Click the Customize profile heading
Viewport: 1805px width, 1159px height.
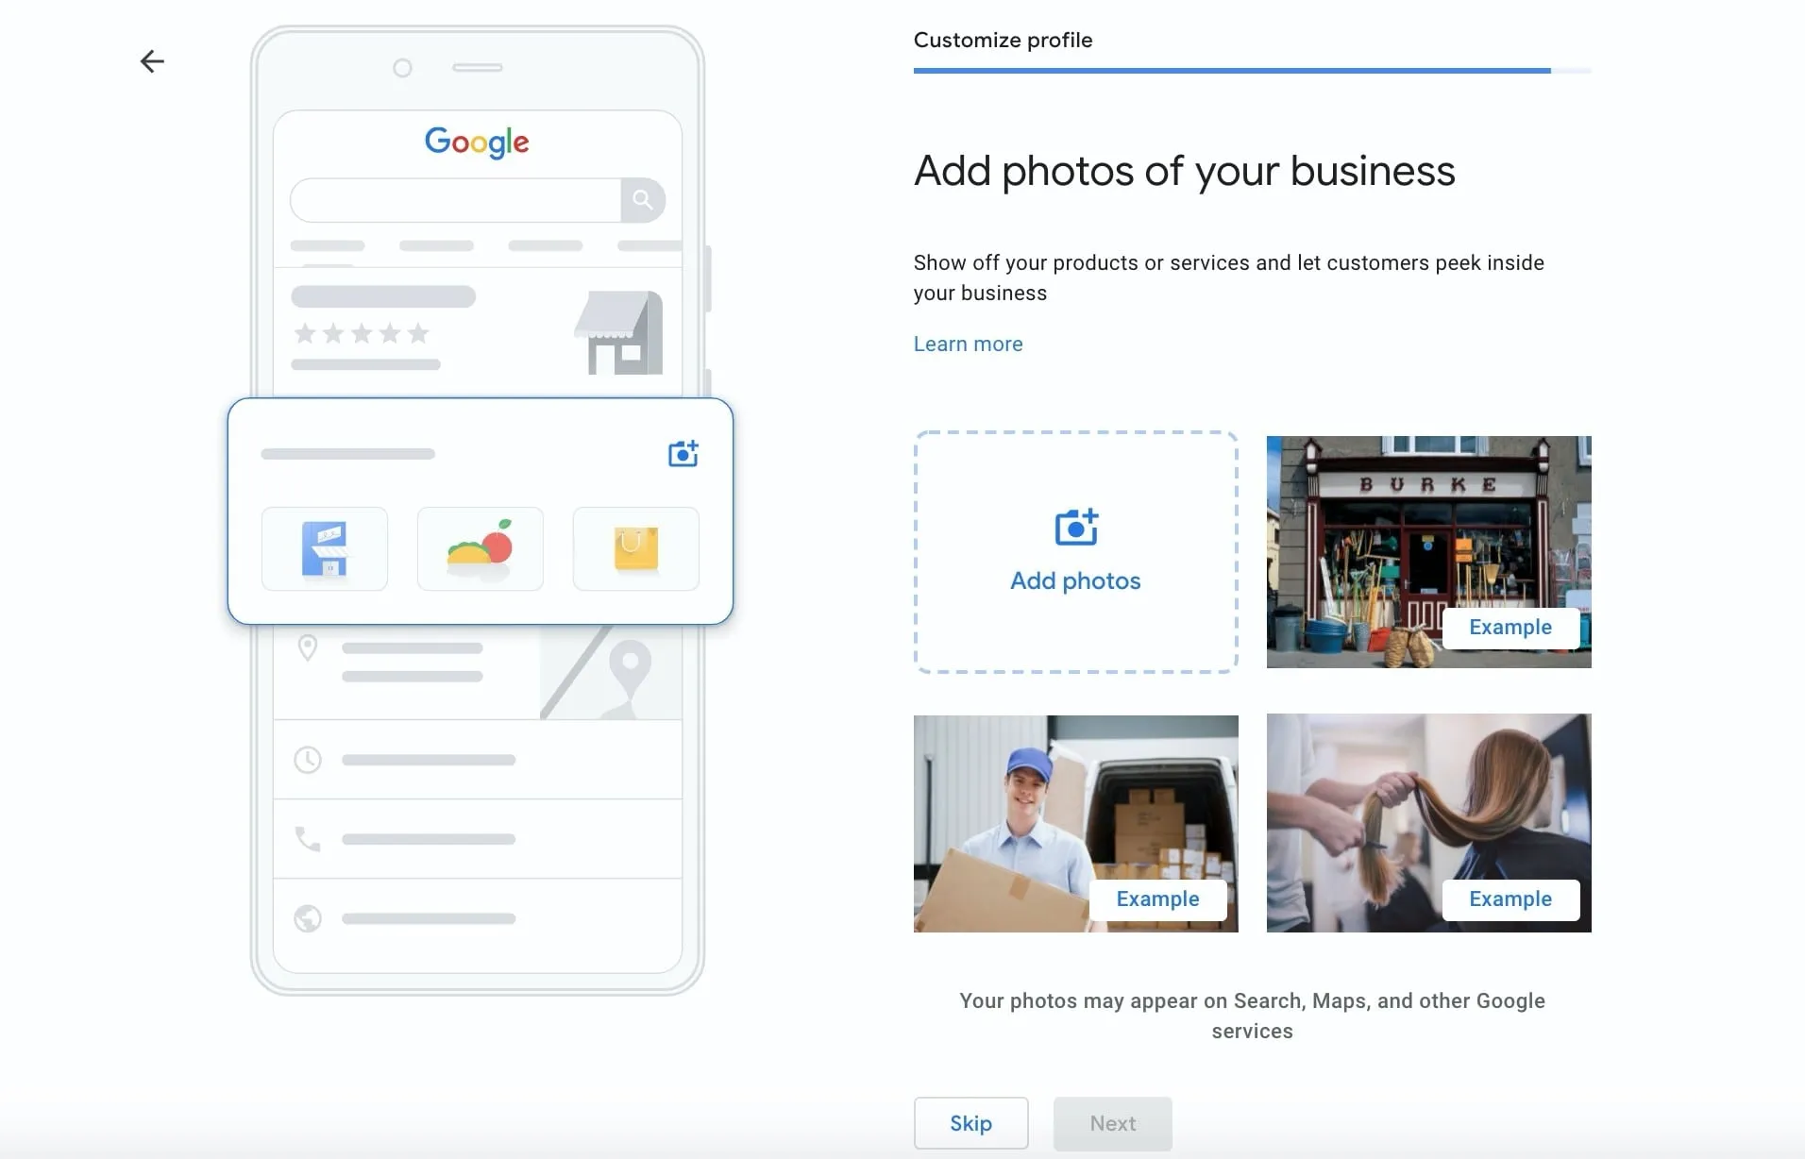[x=1003, y=40]
